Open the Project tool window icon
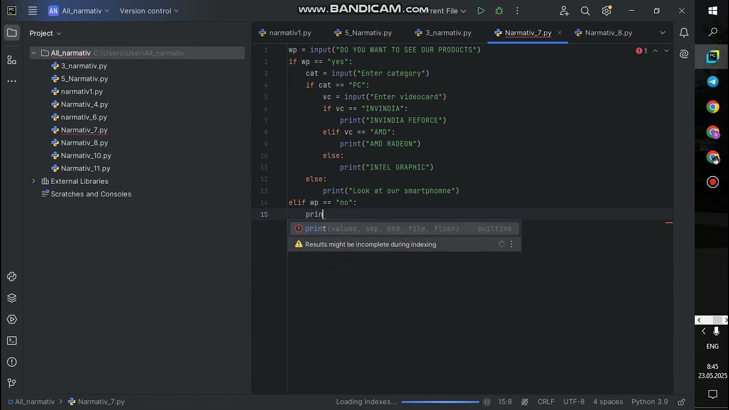Image resolution: width=729 pixels, height=410 pixels. coord(11,33)
